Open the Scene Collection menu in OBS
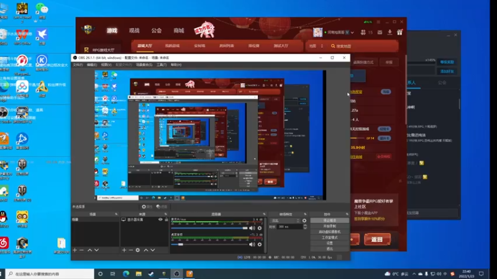Viewport: 497px width, 279px height. pyautogui.click(x=144, y=64)
